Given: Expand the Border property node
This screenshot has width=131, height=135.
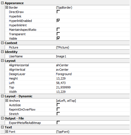Looking at the screenshot, I should [x=7, y=7].
